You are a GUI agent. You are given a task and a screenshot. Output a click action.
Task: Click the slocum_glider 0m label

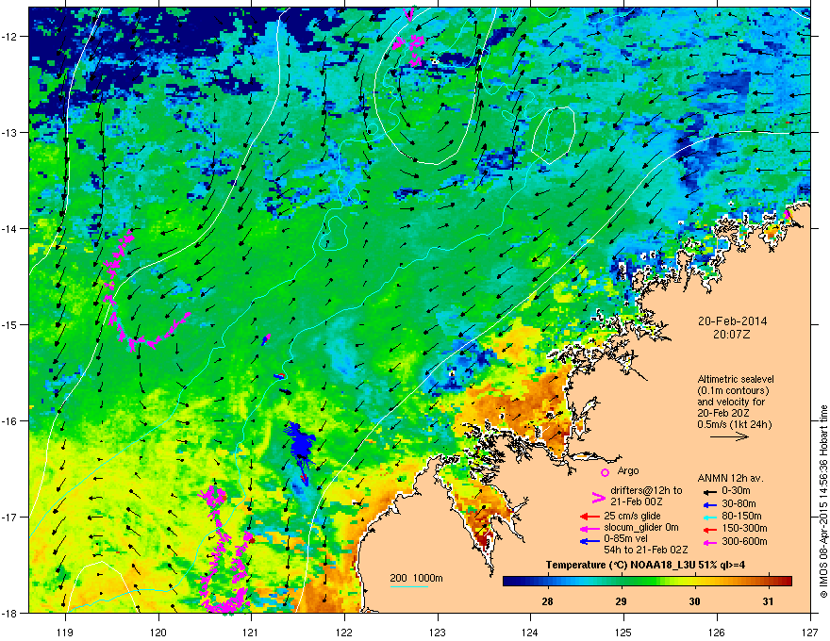click(x=641, y=528)
